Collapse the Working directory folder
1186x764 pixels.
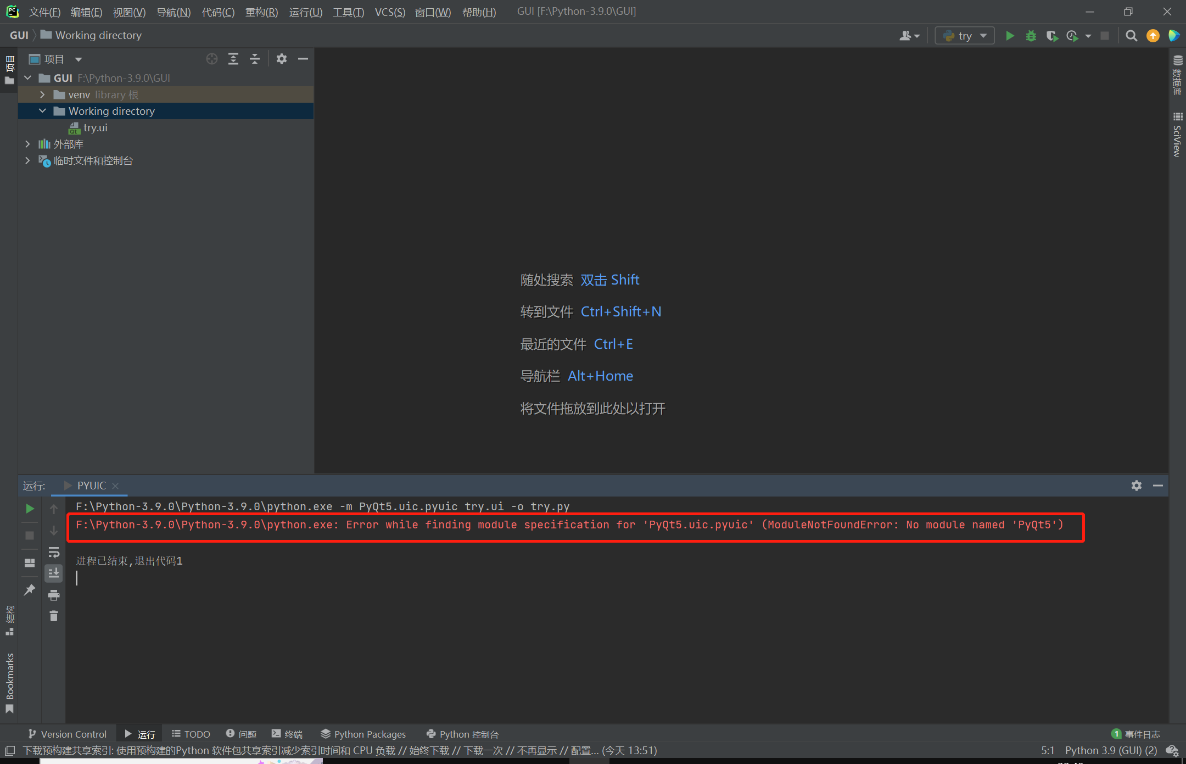click(x=42, y=111)
